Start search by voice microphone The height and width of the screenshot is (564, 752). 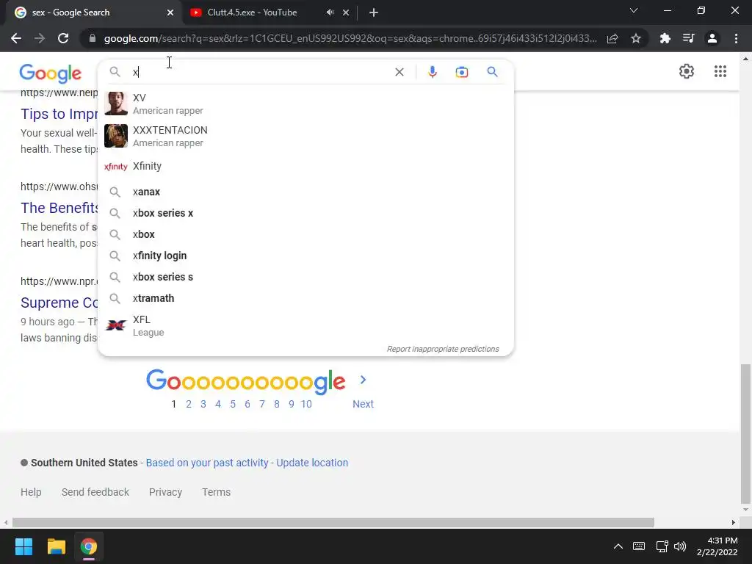[x=432, y=72]
